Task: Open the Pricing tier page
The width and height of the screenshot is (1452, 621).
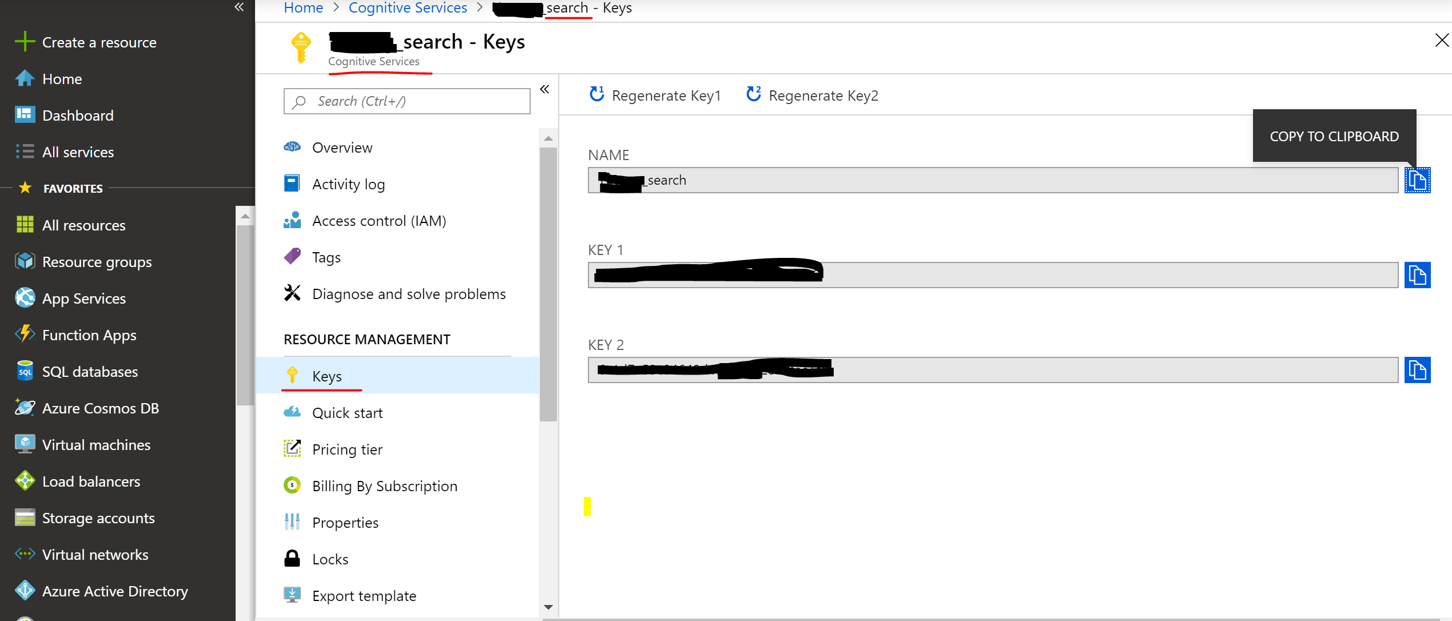Action: tap(347, 449)
